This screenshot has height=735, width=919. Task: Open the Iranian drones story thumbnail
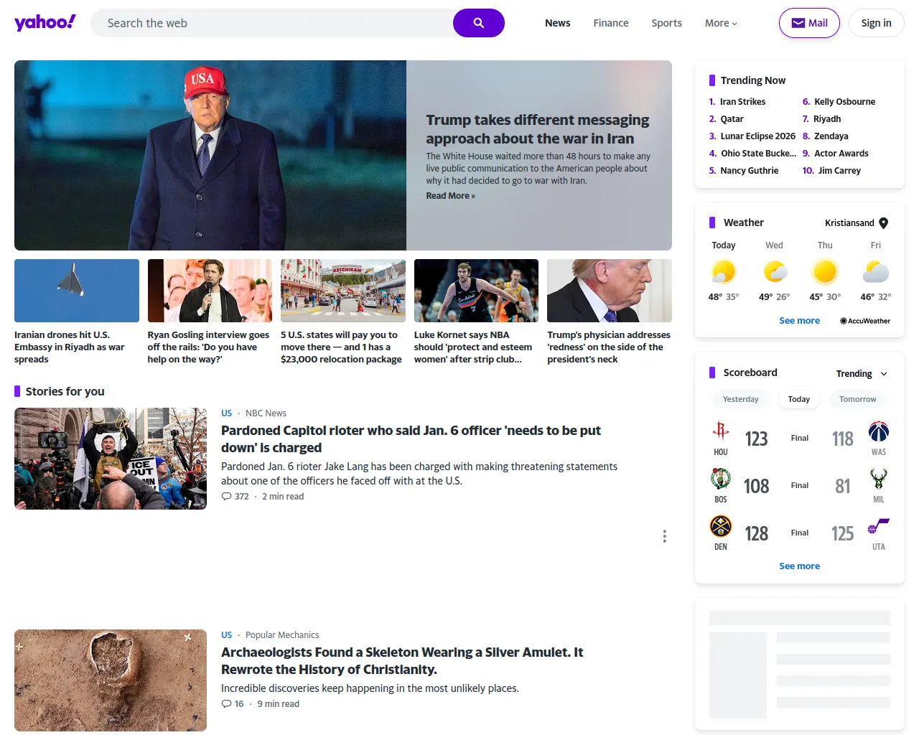[77, 291]
